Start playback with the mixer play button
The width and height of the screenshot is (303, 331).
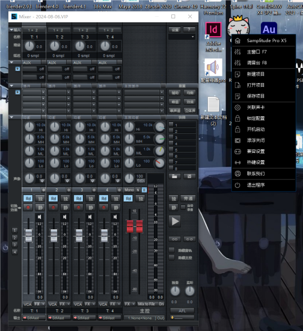click(175, 221)
